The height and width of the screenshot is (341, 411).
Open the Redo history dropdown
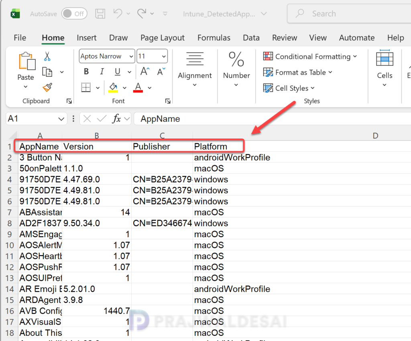(152, 14)
